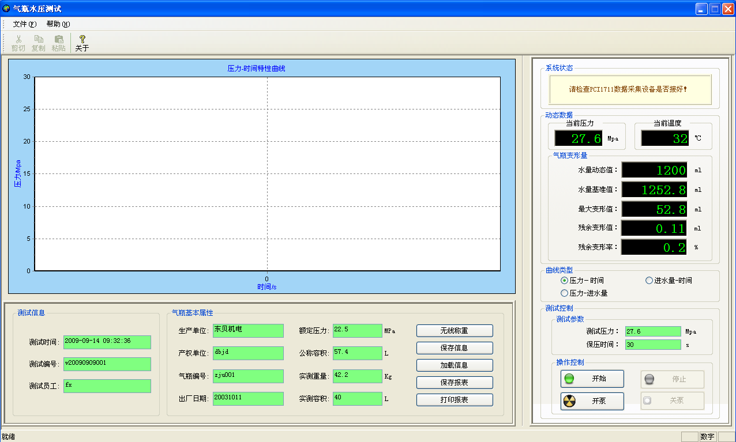736x442 pixels.
Task: Select the 进水量-时间 curve type
Action: [x=669, y=281]
